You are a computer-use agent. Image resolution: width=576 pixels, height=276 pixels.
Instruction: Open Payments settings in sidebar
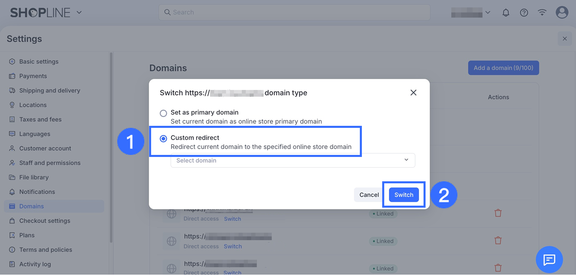(33, 76)
